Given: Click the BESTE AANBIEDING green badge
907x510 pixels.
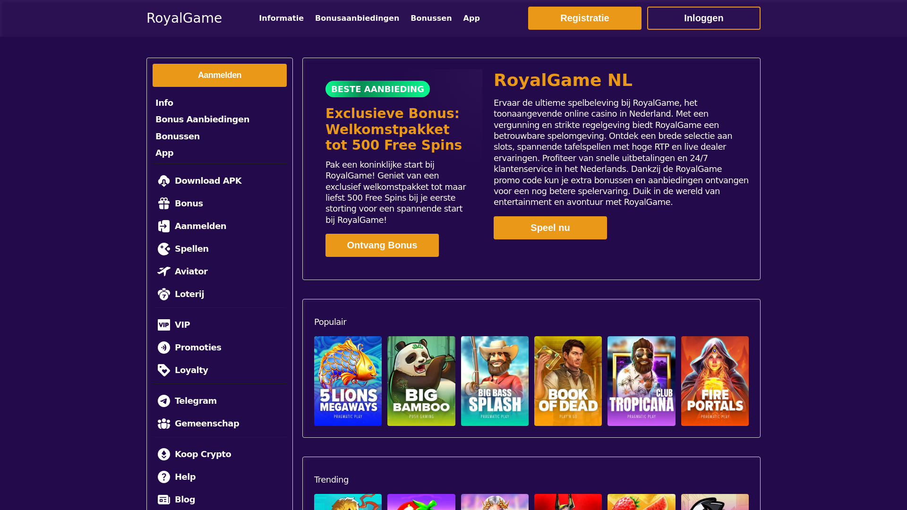Looking at the screenshot, I should 377,89.
